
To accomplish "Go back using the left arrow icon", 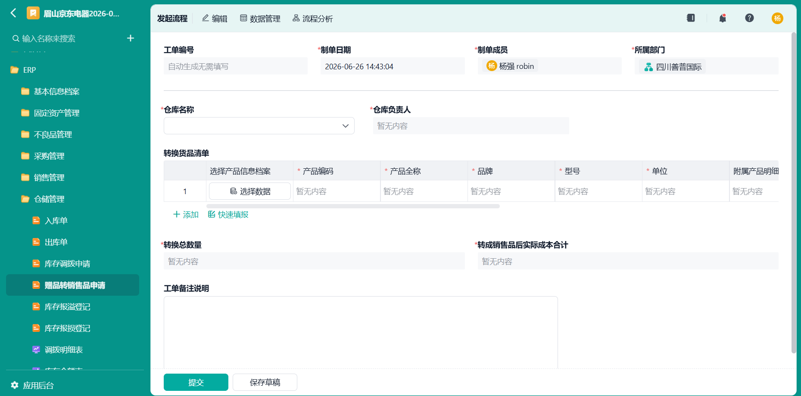I will coord(13,13).
